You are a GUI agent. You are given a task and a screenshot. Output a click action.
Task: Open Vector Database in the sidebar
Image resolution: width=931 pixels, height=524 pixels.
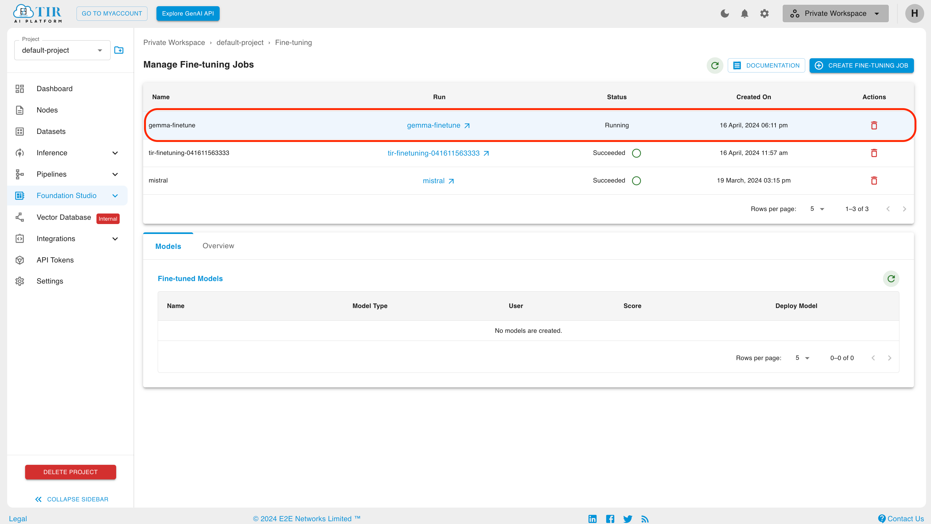point(64,217)
